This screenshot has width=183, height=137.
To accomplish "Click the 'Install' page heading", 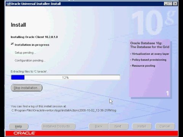I will pyautogui.click(x=18, y=25).
